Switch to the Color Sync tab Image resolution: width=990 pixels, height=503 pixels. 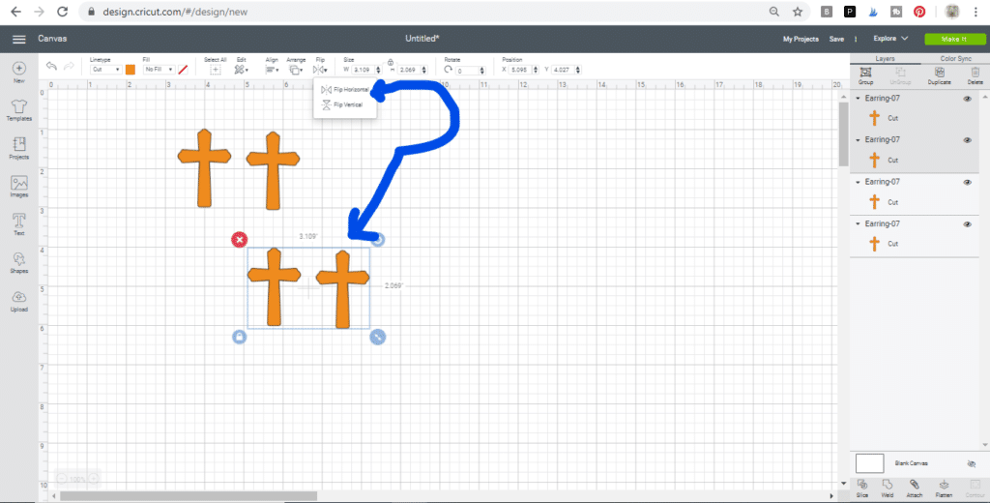coord(954,59)
